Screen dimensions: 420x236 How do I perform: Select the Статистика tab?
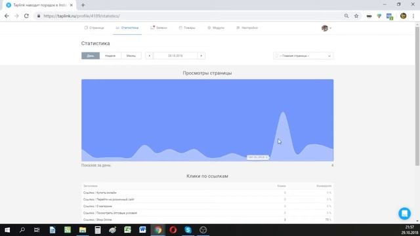point(127,28)
